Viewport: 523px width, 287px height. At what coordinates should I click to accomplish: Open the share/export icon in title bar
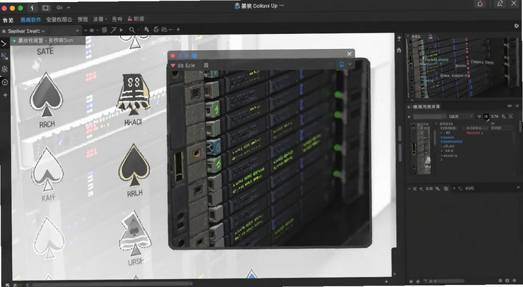[x=480, y=4]
